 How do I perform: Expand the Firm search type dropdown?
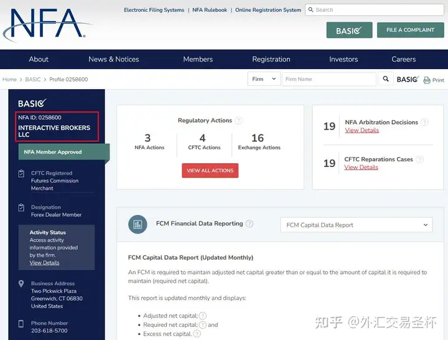[264, 79]
